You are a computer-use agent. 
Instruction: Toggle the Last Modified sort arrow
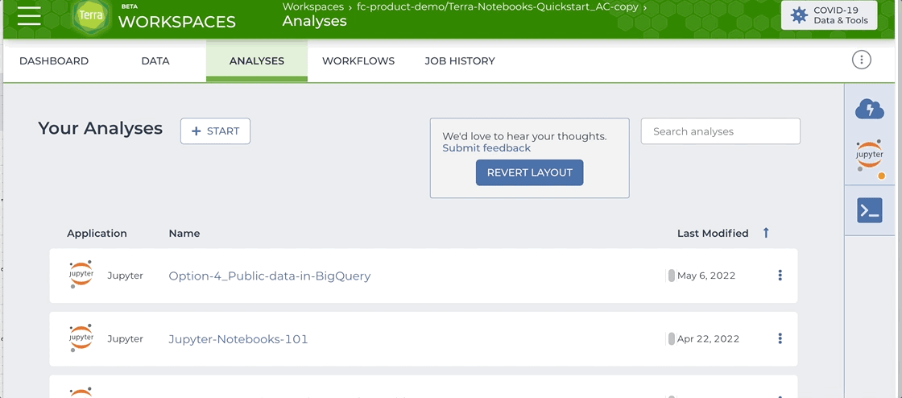(766, 233)
